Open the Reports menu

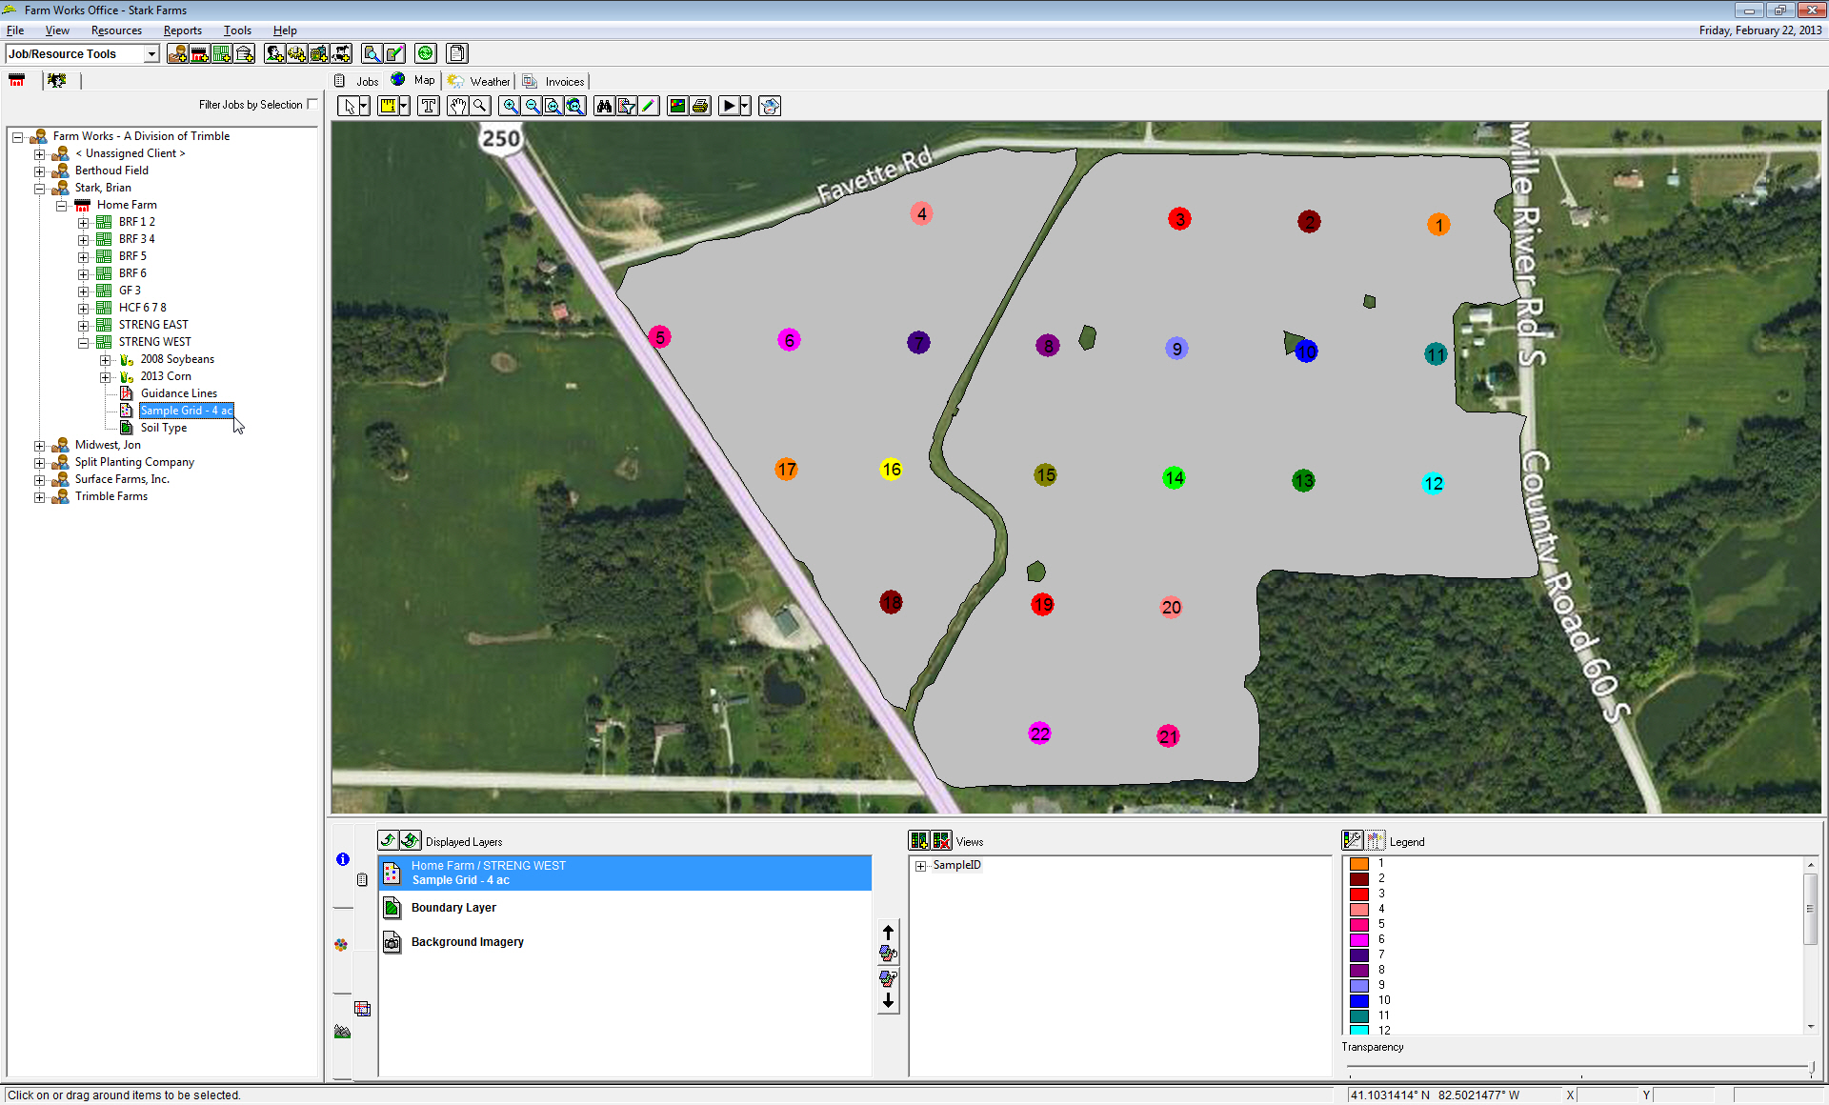tap(182, 30)
